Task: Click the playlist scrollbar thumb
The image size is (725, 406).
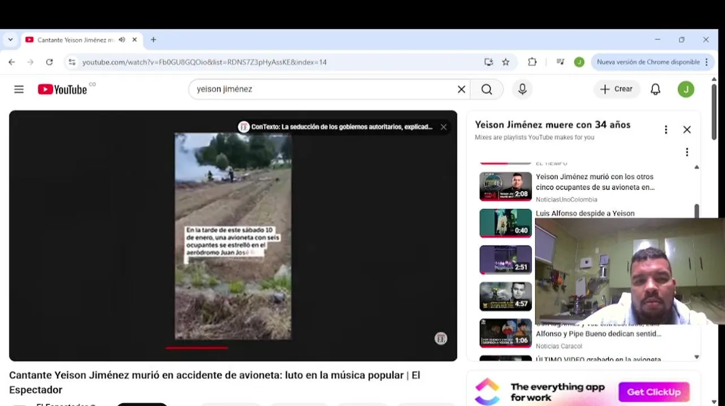Action: (696, 211)
